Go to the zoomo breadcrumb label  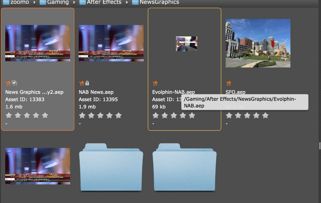[x=20, y=2]
